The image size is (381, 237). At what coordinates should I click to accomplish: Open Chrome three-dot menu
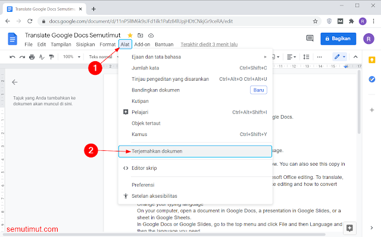[374, 21]
